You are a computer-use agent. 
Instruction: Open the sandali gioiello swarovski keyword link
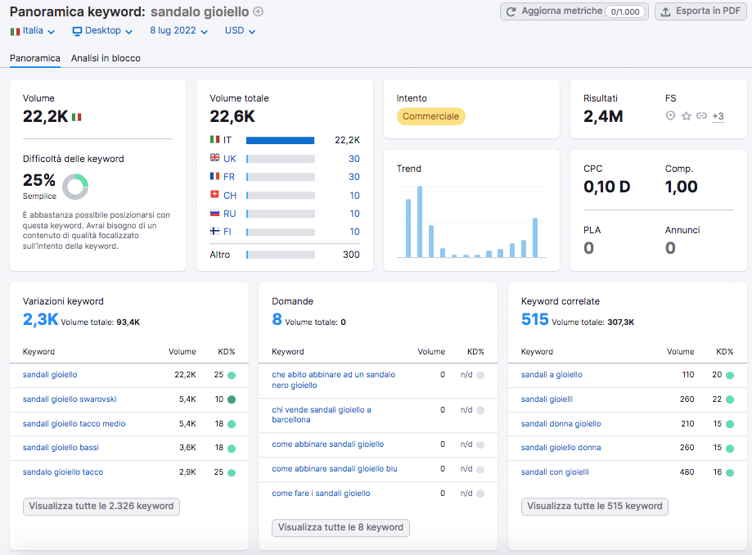coord(70,399)
